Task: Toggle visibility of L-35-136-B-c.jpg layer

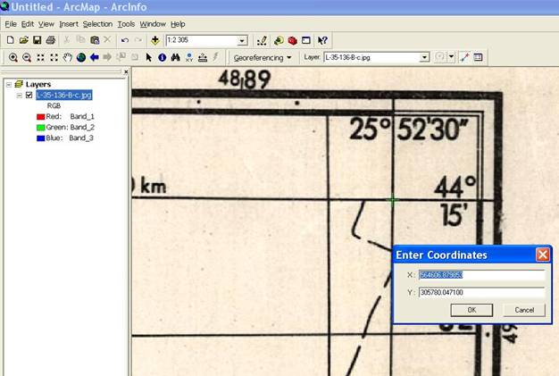Action: [x=29, y=95]
